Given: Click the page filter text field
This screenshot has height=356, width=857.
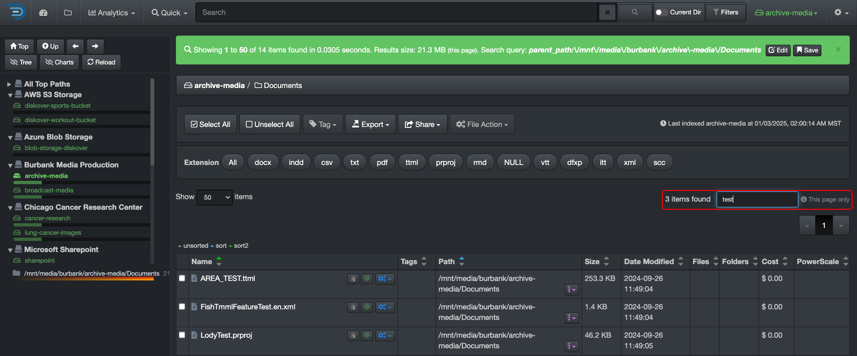Looking at the screenshot, I should pyautogui.click(x=757, y=199).
